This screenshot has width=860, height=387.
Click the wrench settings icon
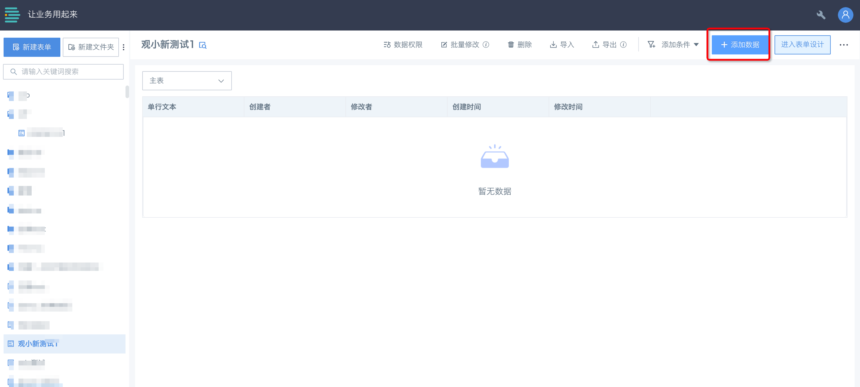pyautogui.click(x=821, y=15)
